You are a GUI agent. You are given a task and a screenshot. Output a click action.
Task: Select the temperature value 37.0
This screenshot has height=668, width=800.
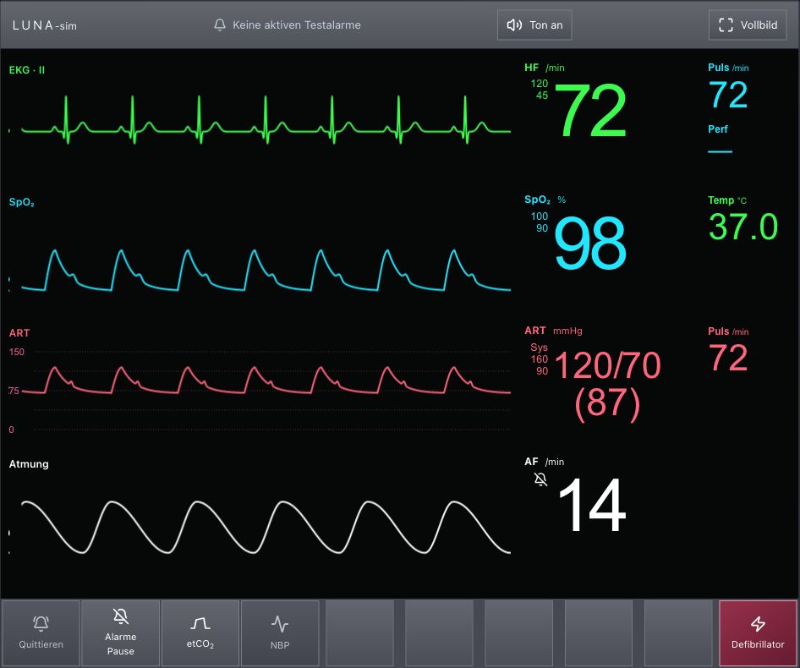(742, 227)
